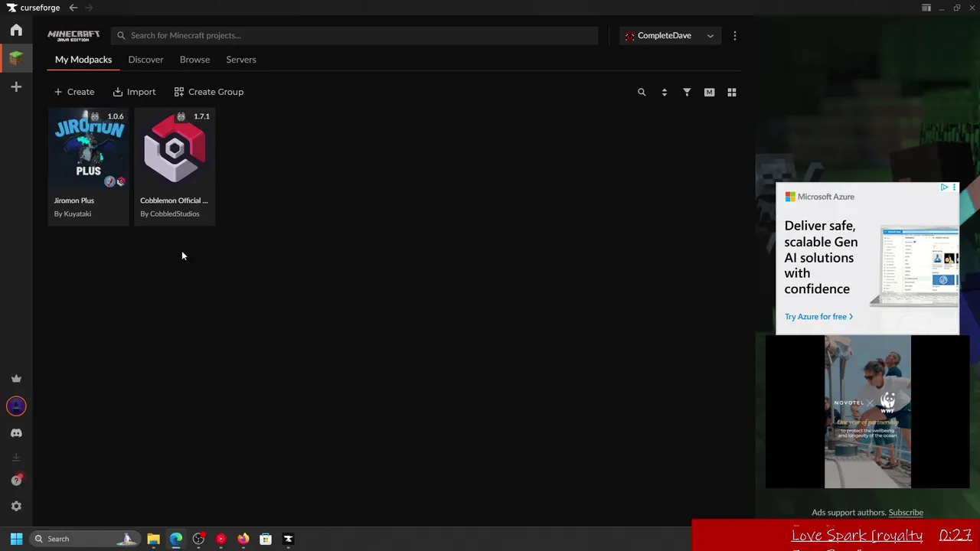Viewport: 980px width, 551px height.
Task: Open the crown premium icon in the sidebar
Action: click(16, 378)
